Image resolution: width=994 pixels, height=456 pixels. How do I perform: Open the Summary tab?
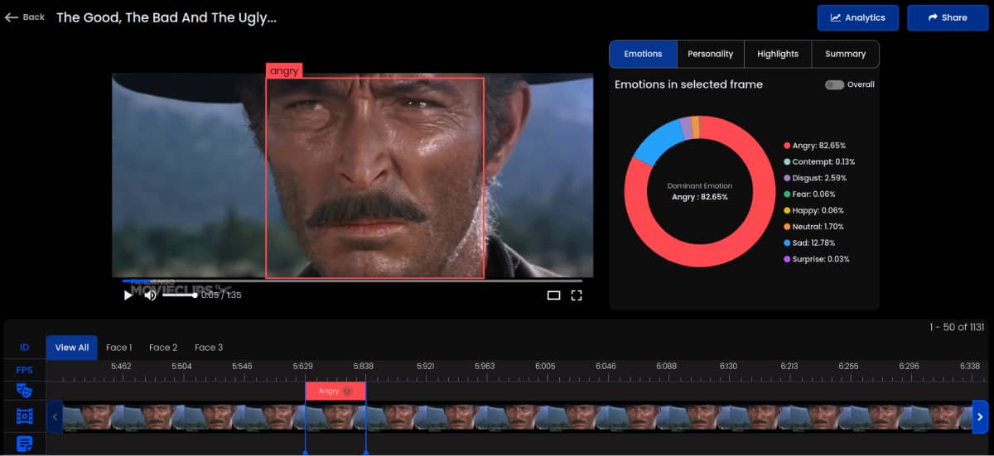pos(845,54)
